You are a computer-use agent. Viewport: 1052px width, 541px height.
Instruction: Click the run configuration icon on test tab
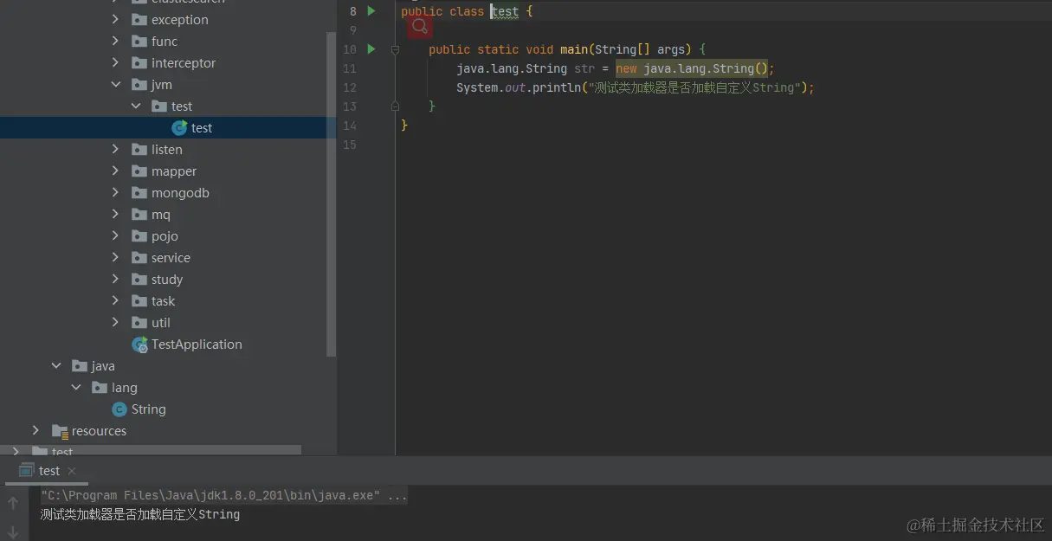pyautogui.click(x=27, y=471)
